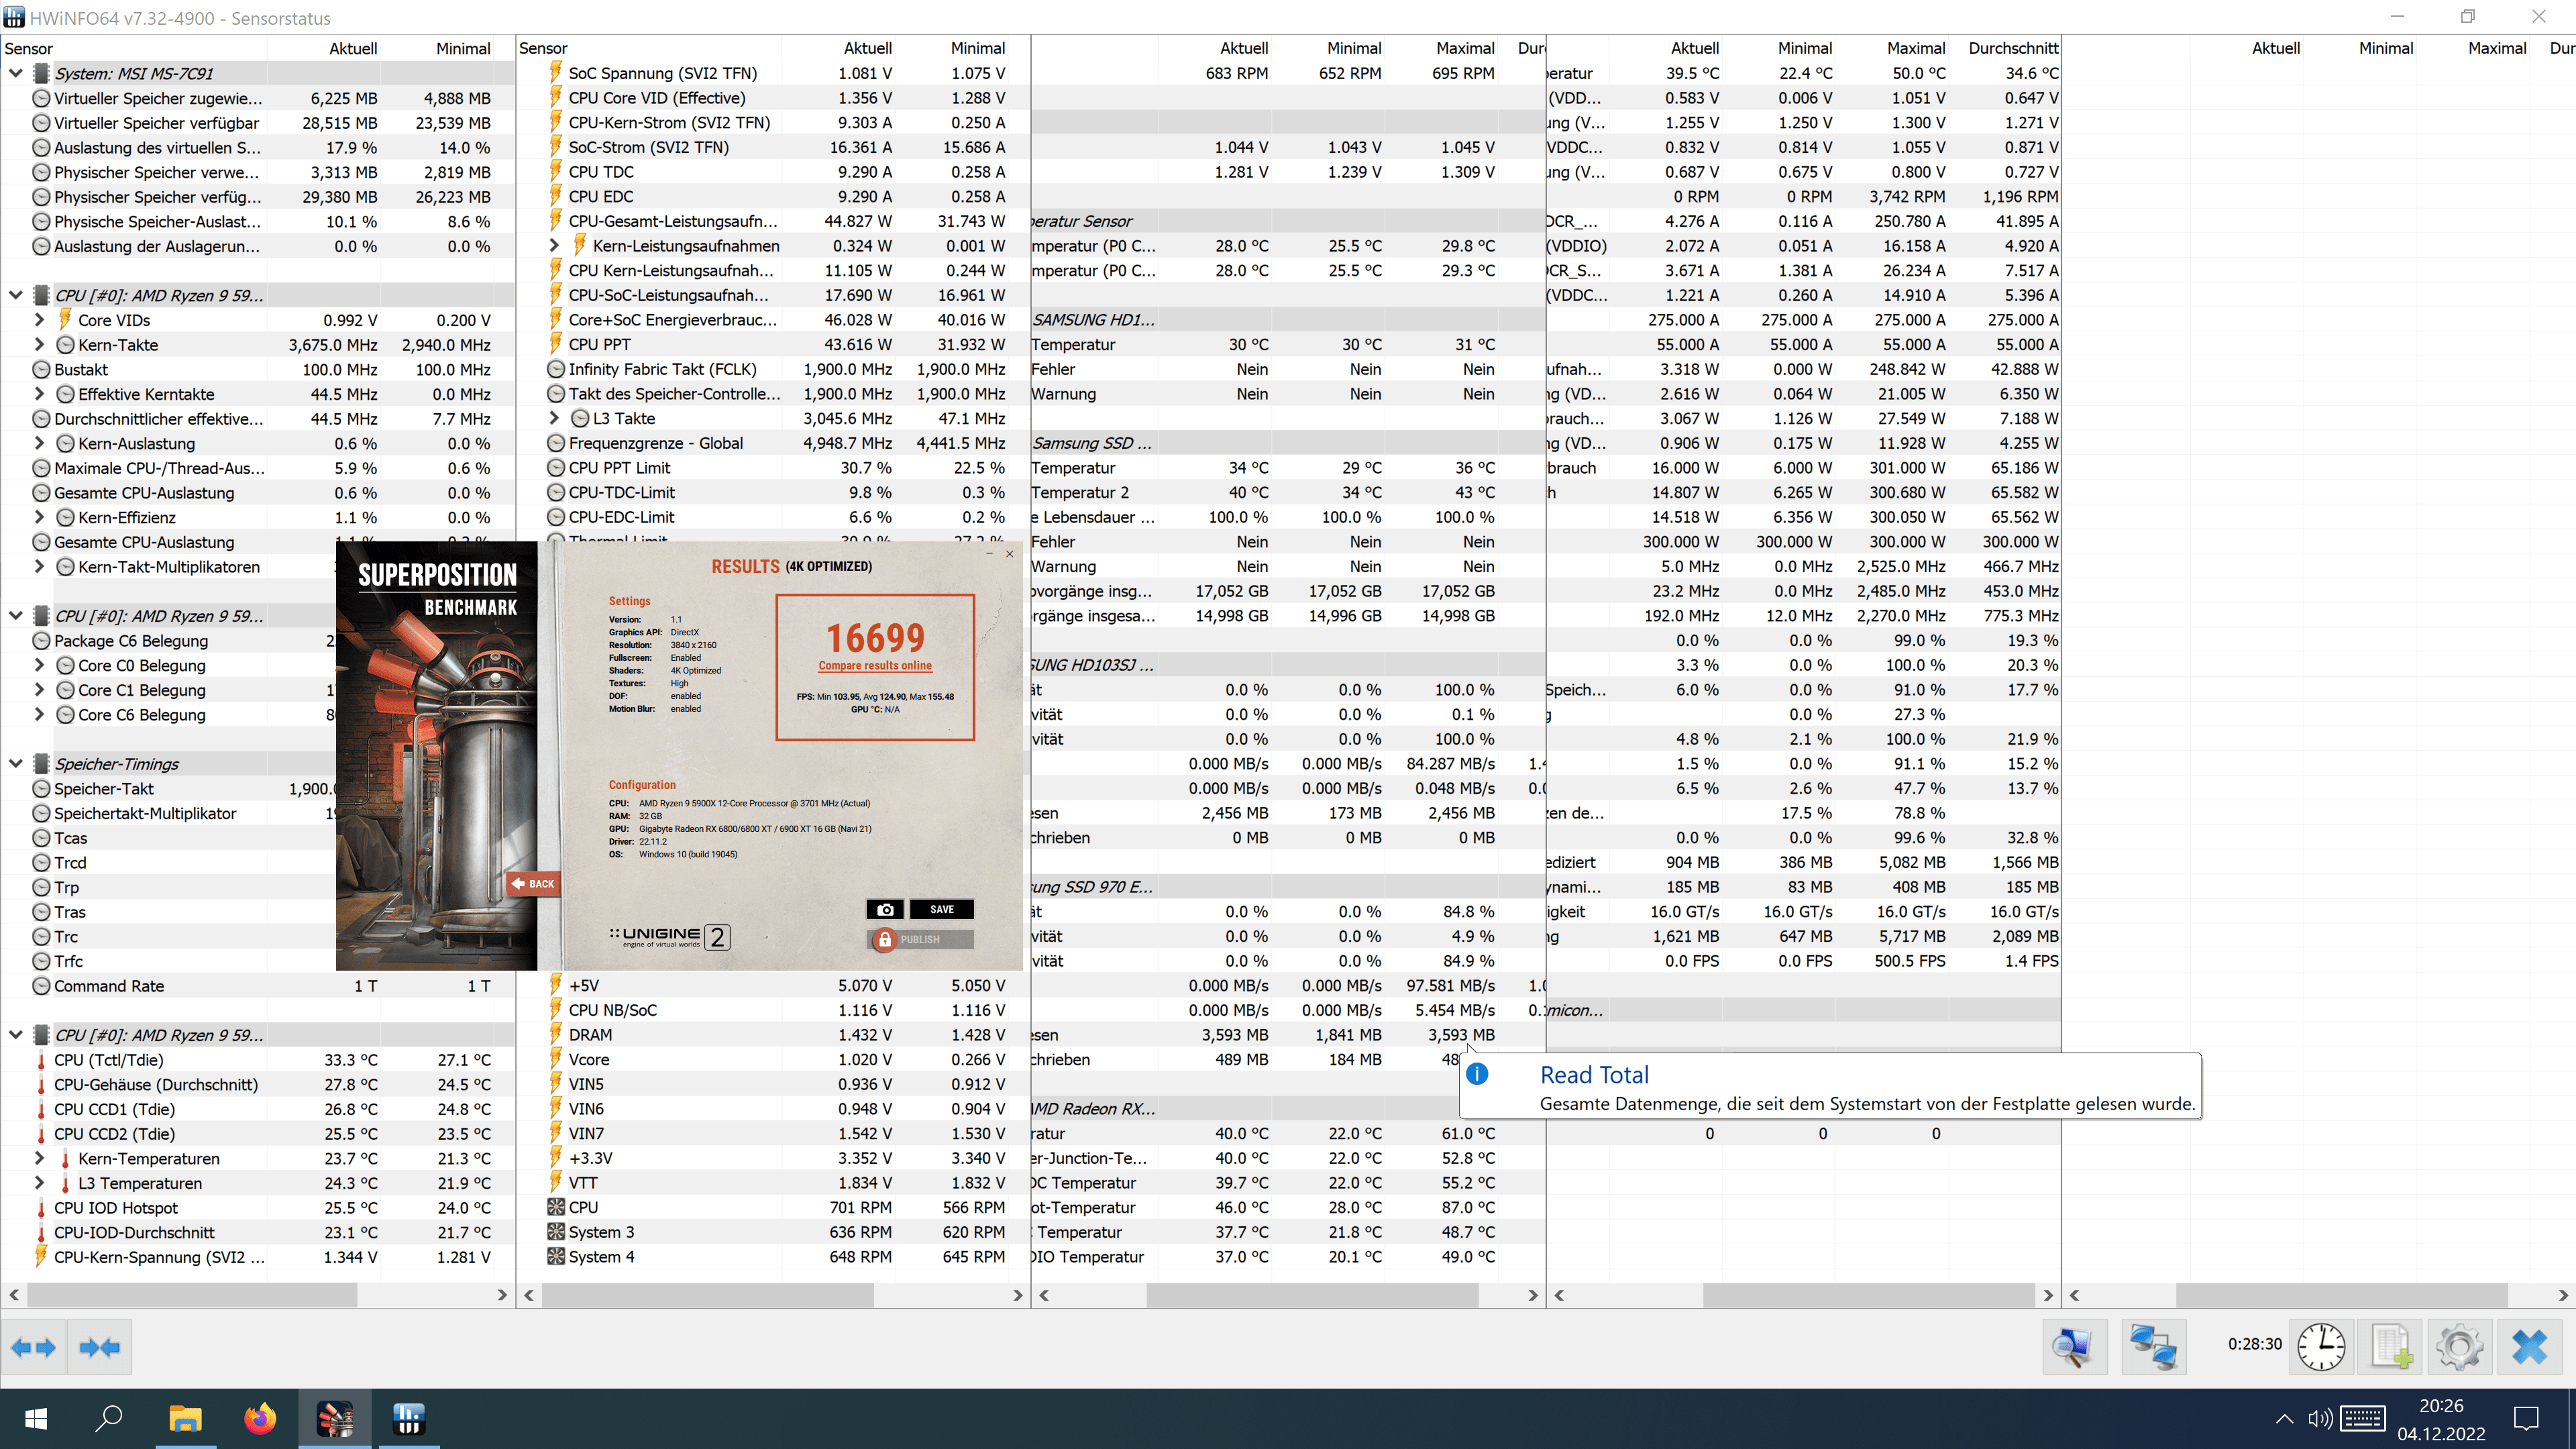The width and height of the screenshot is (2576, 1449).
Task: Click the SAVE button in Superposition
Action: pyautogui.click(x=941, y=909)
